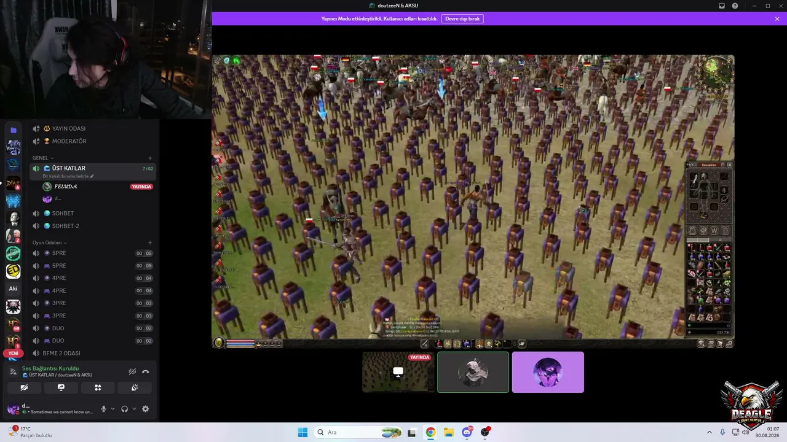Open the white wolf-head server icon
Image resolution: width=787 pixels, height=442 pixels.
pos(14,306)
